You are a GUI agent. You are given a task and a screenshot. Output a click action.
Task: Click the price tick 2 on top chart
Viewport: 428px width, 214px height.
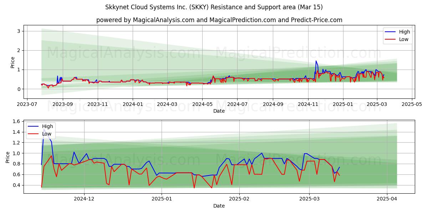click(x=19, y=50)
